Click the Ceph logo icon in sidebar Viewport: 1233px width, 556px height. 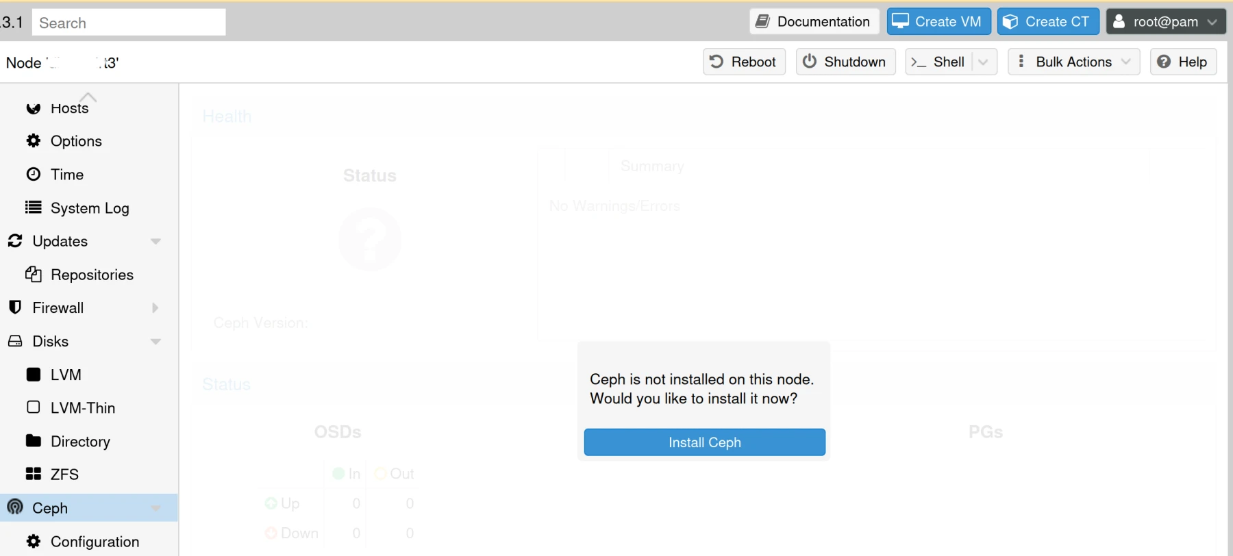(x=15, y=507)
